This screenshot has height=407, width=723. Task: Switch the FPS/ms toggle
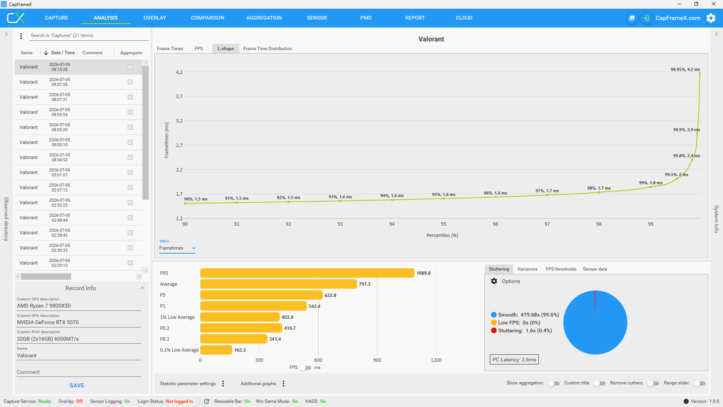coord(305,368)
